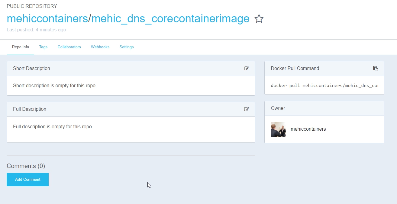Image resolution: width=397 pixels, height=204 pixels.
Task: Open the Settings tab
Action: [126, 47]
